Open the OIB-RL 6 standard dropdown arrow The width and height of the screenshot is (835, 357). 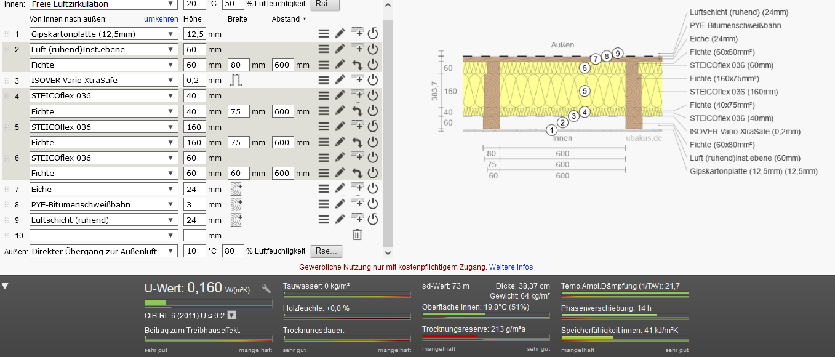tap(232, 316)
